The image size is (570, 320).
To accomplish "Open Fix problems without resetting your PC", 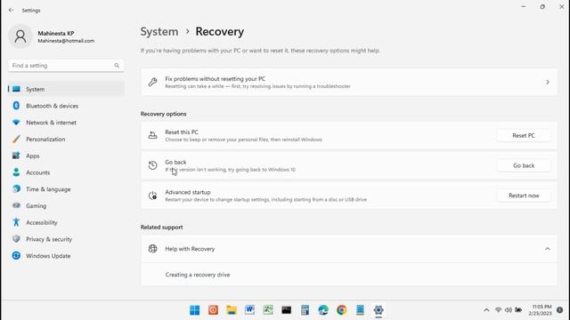I will click(x=349, y=82).
